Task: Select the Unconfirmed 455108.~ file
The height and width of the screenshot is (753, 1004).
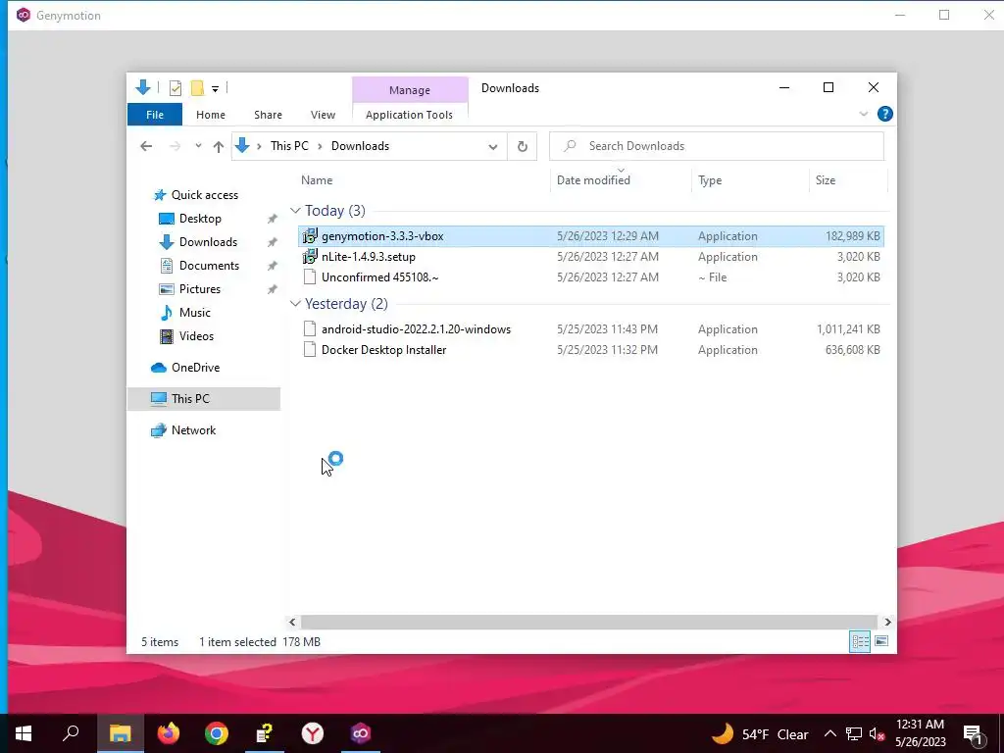Action: pyautogui.click(x=591, y=277)
